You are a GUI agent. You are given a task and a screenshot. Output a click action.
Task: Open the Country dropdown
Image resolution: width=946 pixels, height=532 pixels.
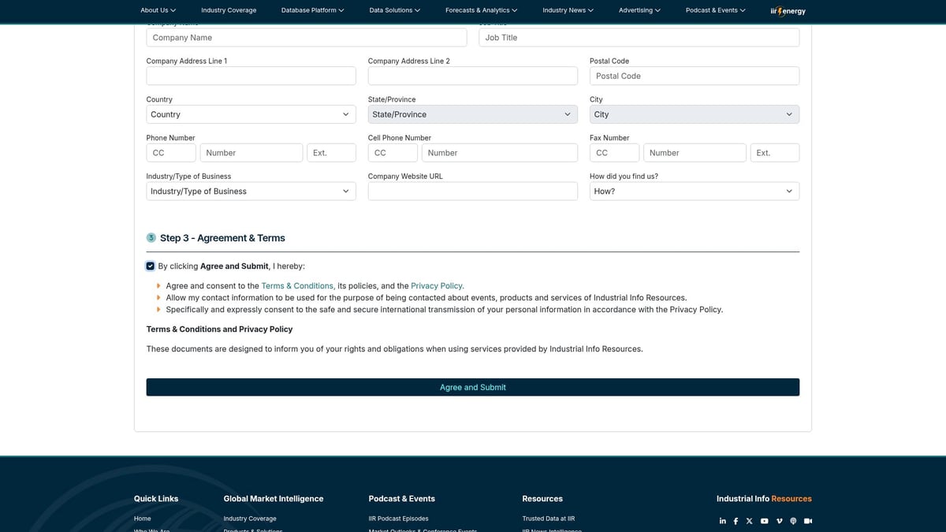[251, 114]
